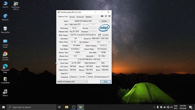
Task: Click ENG INTL language indicator
Action: [176, 107]
